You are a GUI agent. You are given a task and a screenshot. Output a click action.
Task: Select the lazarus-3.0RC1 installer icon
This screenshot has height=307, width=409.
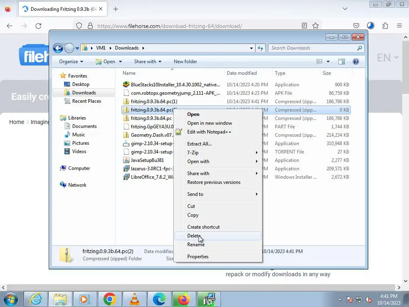[126, 169]
